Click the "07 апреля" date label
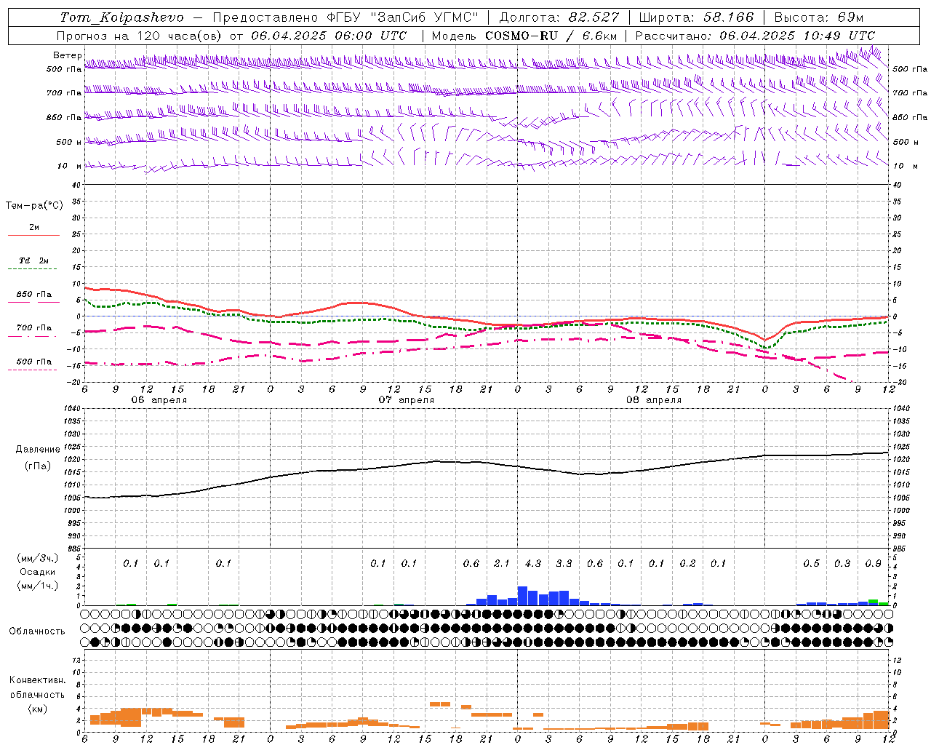 pyautogui.click(x=406, y=400)
